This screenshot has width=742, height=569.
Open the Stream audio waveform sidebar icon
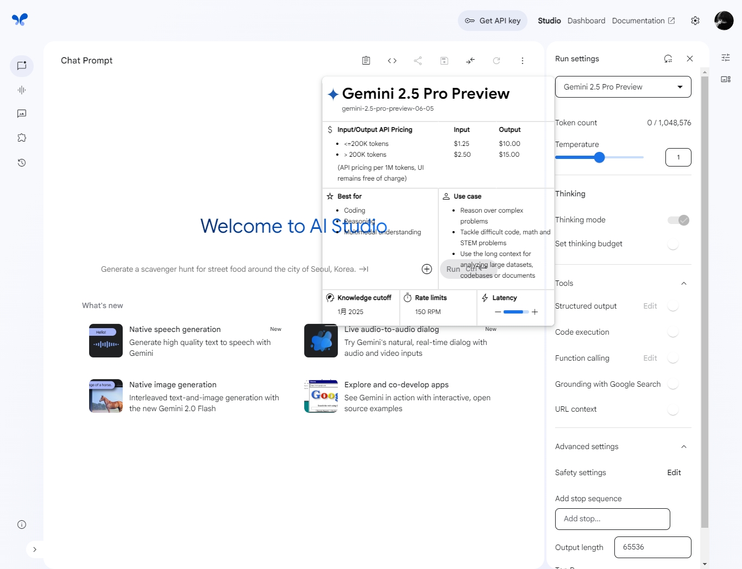pos(22,90)
